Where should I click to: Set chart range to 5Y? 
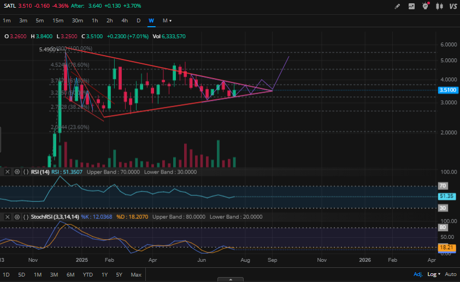(119, 275)
